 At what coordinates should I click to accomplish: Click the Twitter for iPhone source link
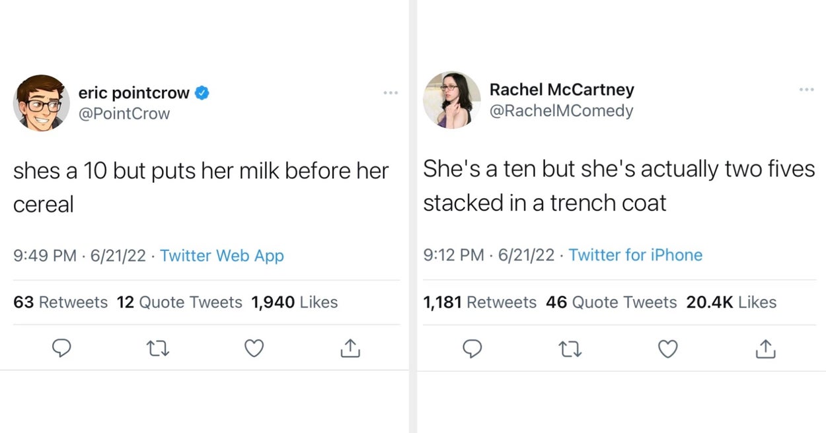pos(635,255)
